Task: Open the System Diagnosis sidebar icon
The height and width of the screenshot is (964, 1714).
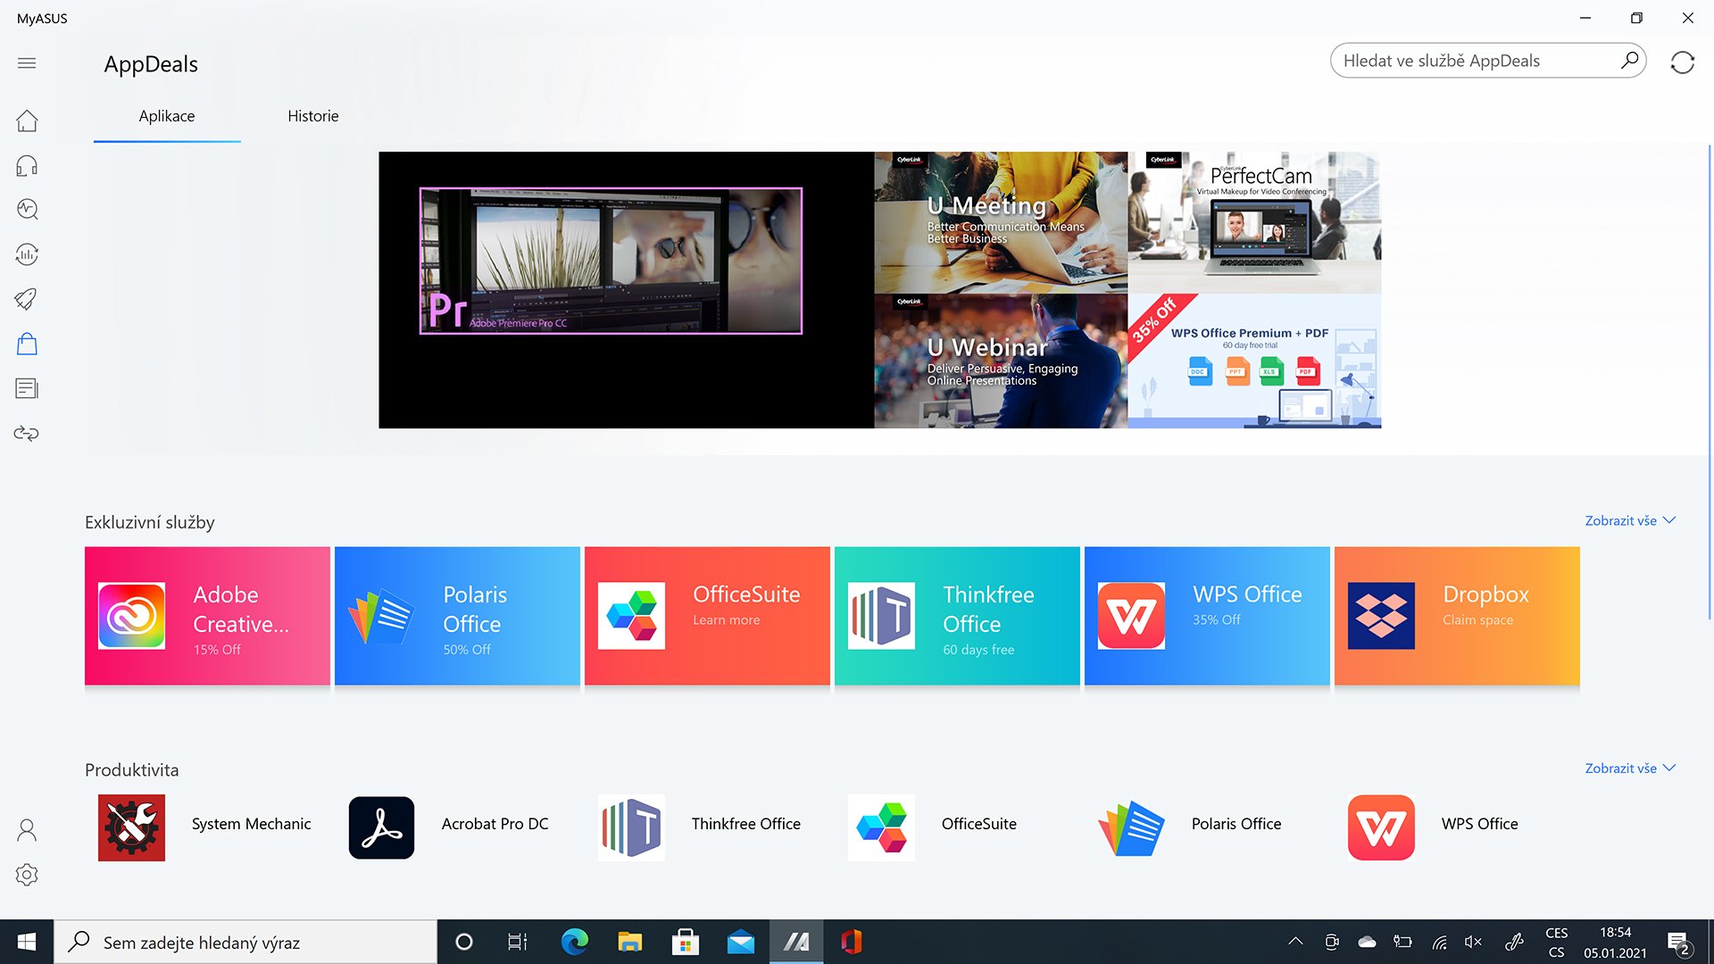Action: click(x=27, y=210)
